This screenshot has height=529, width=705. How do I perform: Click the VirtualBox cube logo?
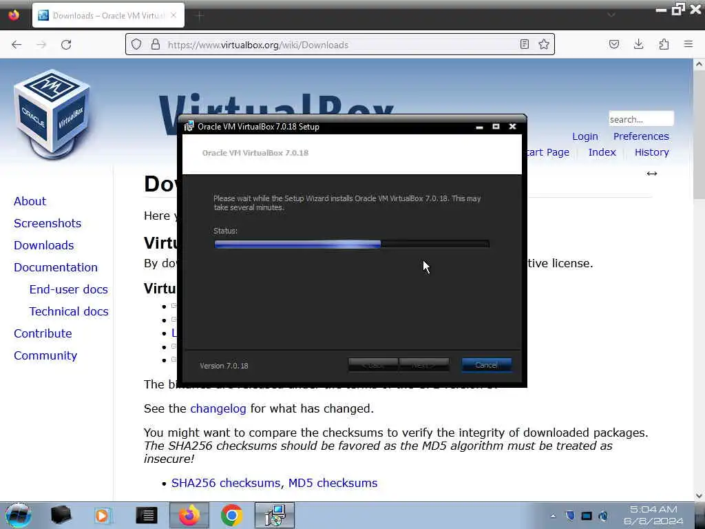point(52,114)
